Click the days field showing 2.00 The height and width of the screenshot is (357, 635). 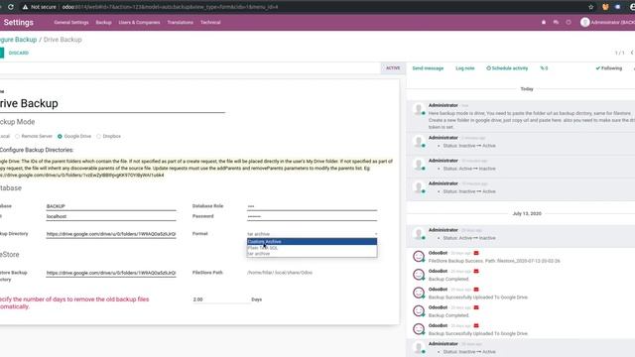pos(220,299)
